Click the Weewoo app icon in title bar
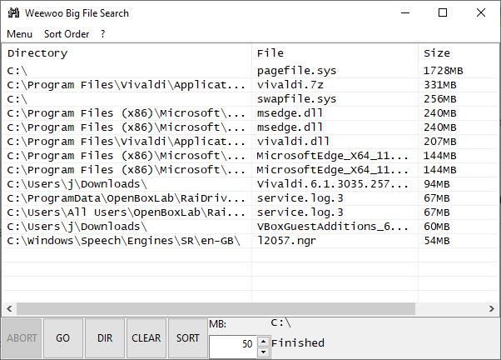 13,13
